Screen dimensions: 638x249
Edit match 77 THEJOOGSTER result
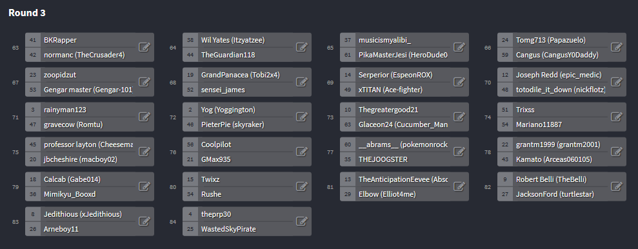point(459,152)
